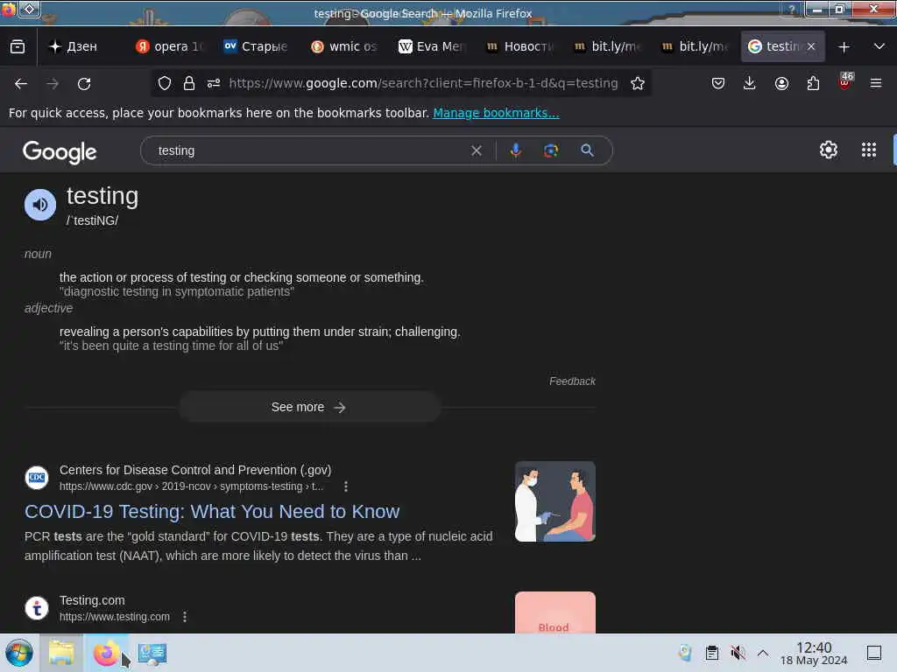Close the testing Google tab

point(811,46)
